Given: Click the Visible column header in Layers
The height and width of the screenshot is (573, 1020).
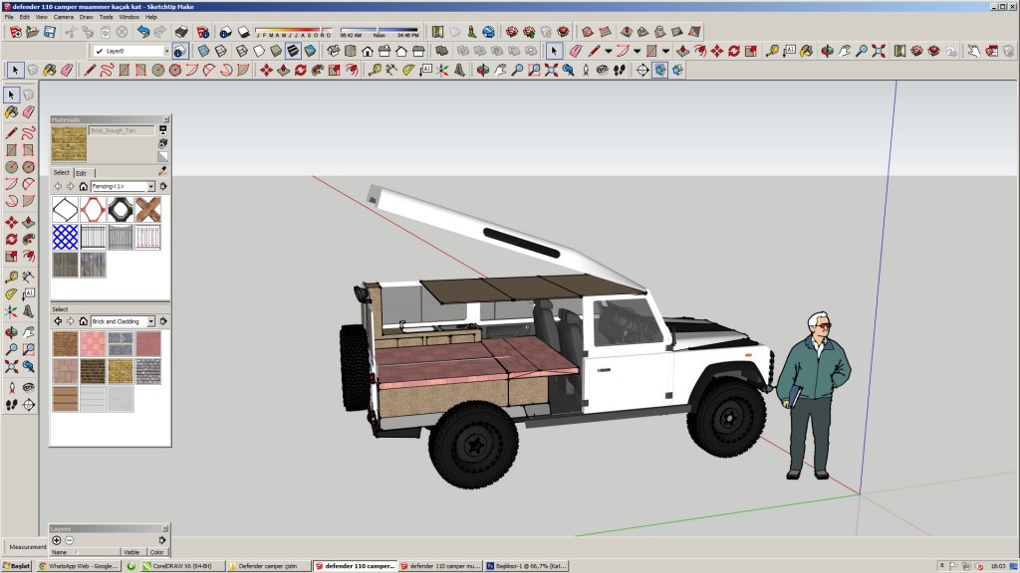Looking at the screenshot, I should pos(131,552).
